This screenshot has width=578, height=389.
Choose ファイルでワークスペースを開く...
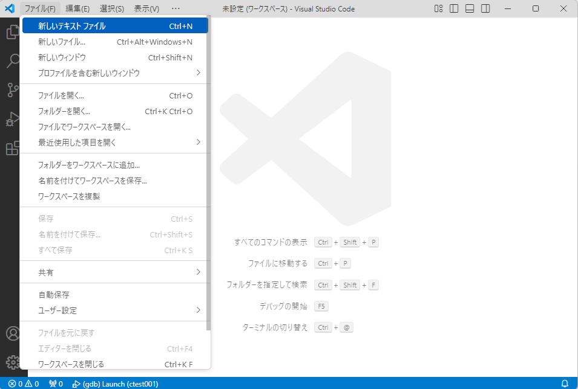point(115,127)
